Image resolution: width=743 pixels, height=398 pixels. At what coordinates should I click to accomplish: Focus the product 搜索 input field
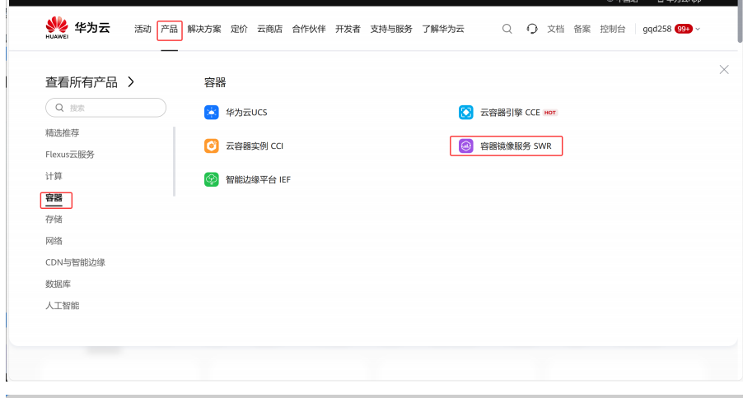pos(105,108)
